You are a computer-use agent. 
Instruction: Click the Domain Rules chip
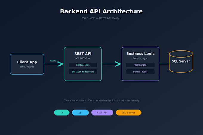pos(140,72)
